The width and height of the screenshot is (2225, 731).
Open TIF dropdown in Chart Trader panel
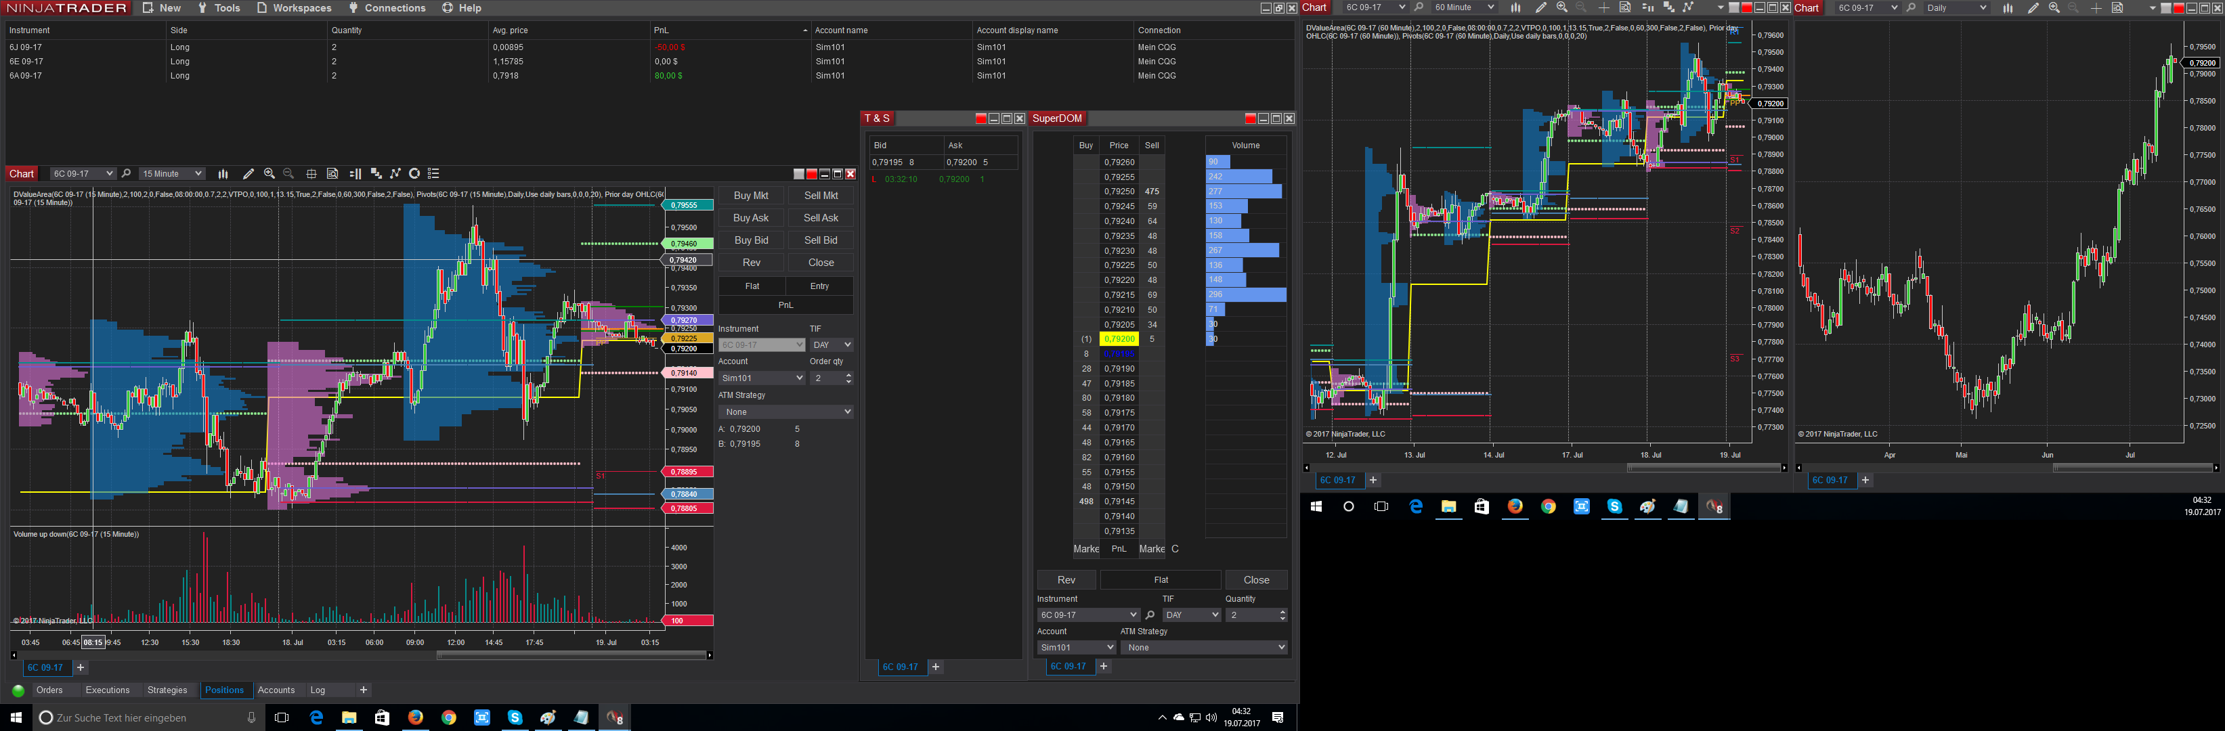(x=831, y=345)
